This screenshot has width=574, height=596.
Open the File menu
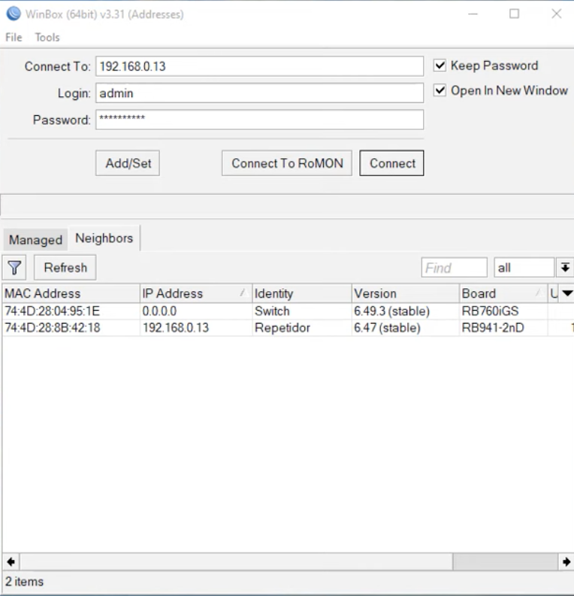click(x=14, y=38)
